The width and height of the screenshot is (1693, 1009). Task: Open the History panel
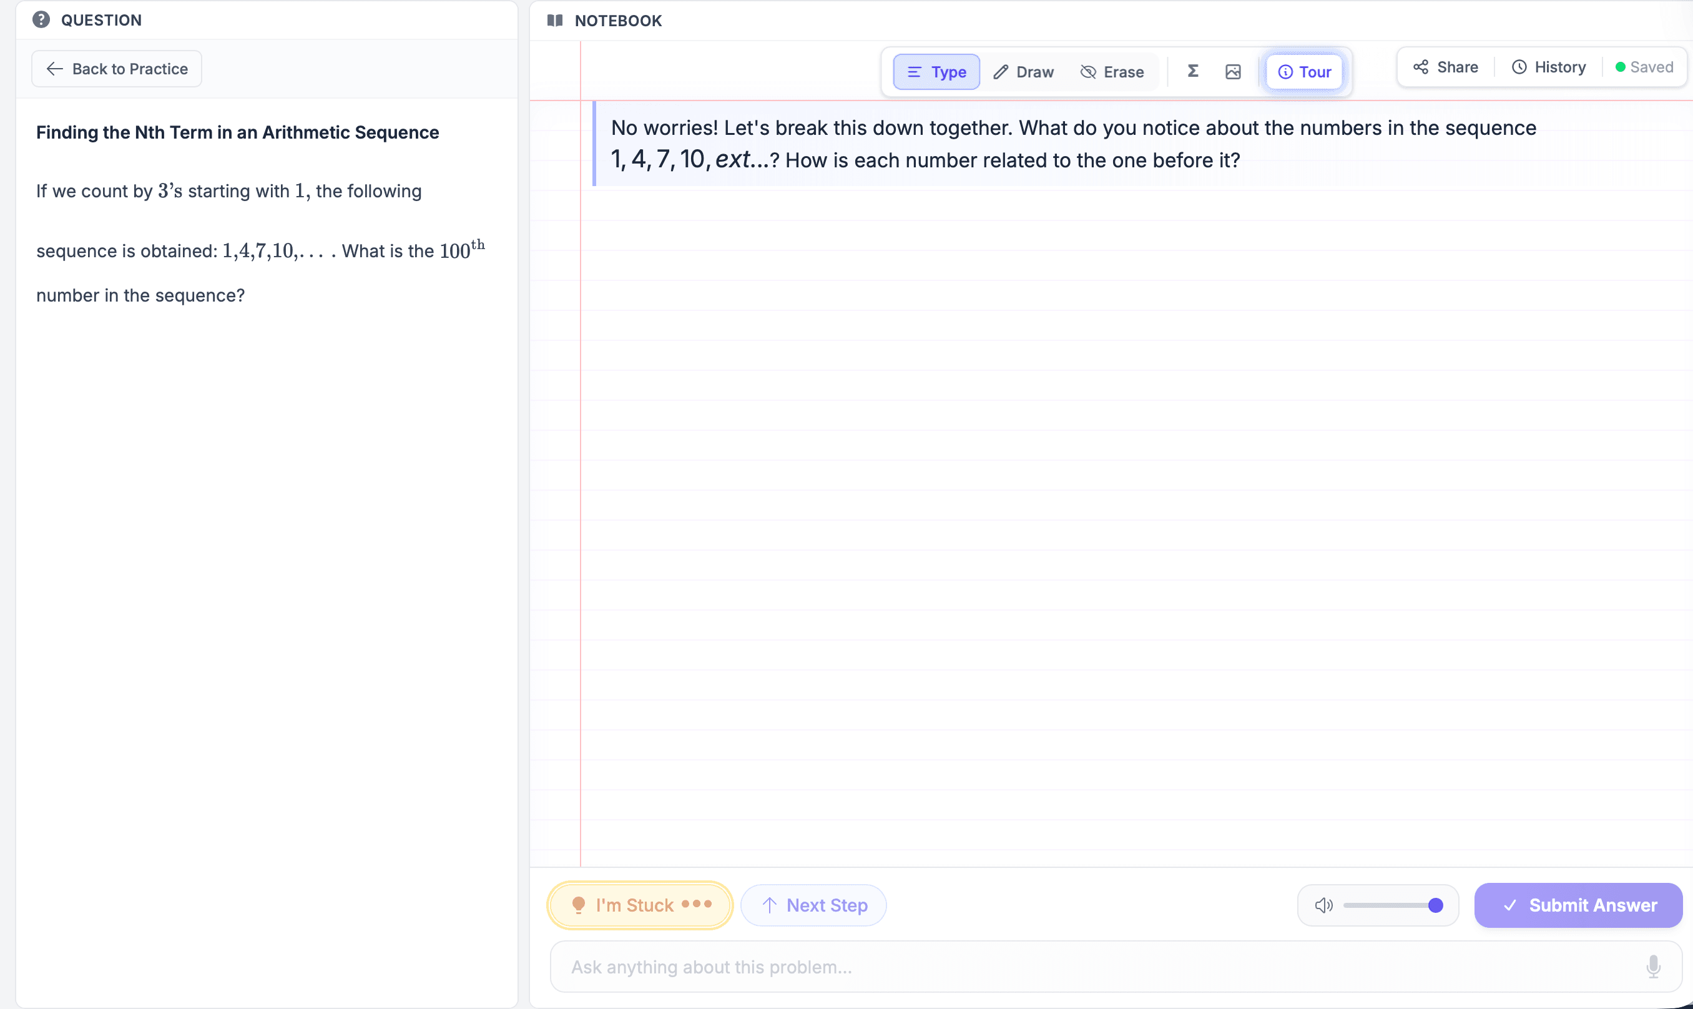coord(1548,67)
